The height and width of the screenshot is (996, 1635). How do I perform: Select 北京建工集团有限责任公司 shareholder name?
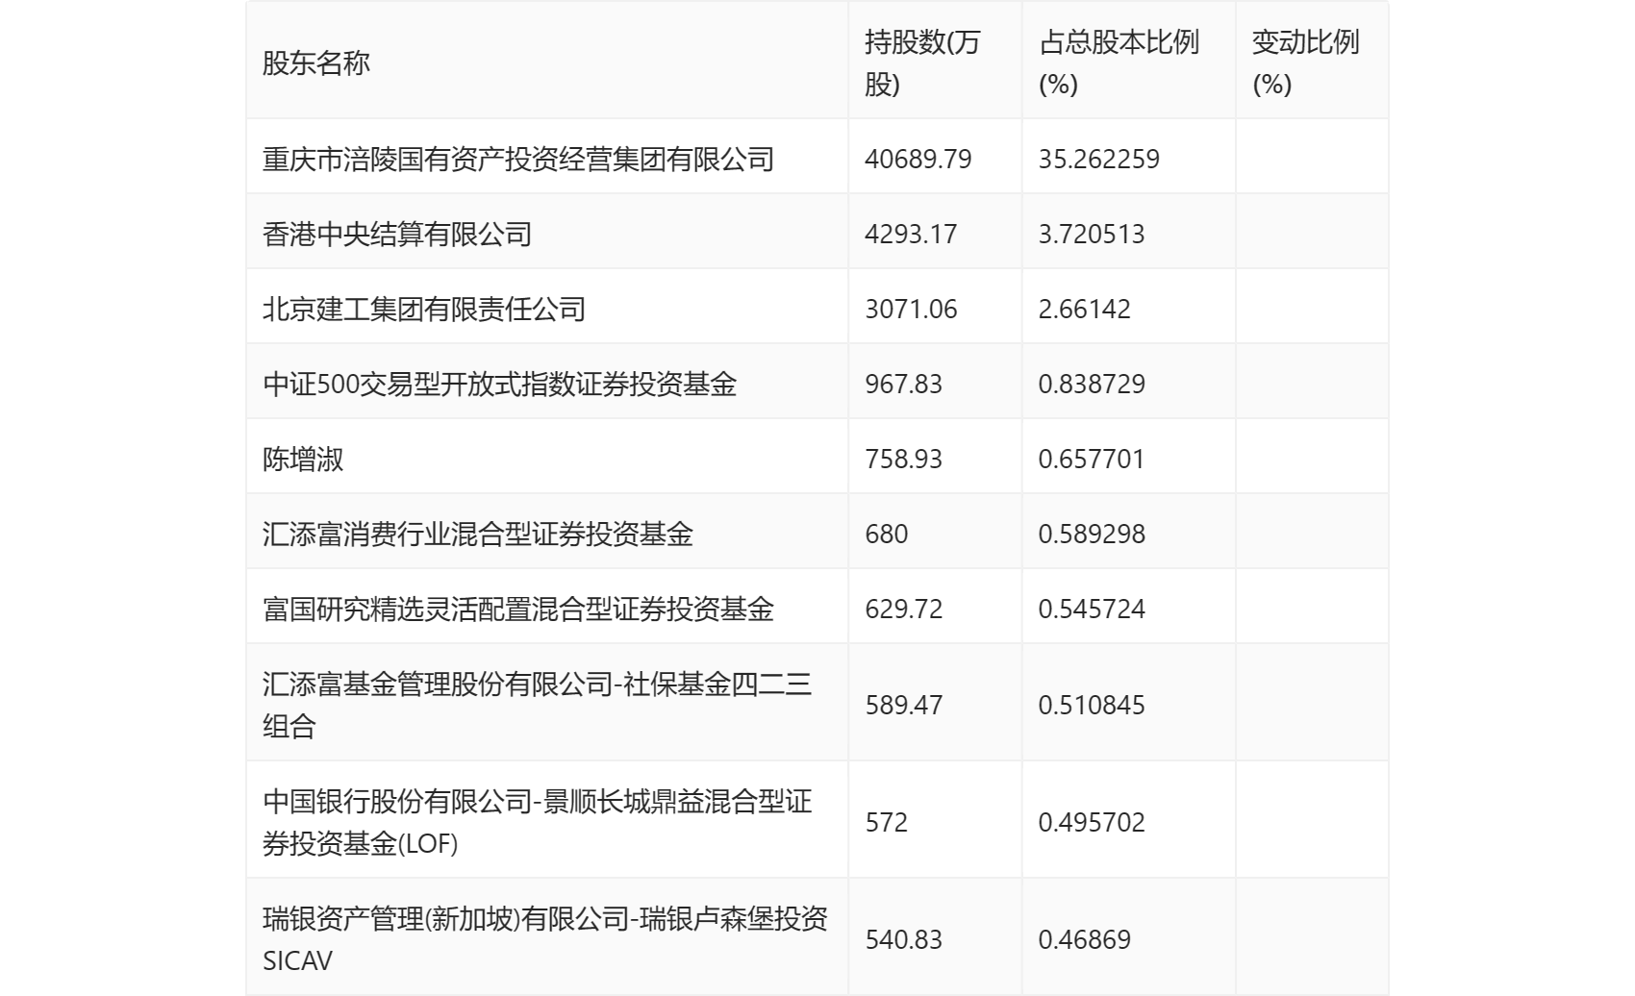click(x=424, y=309)
